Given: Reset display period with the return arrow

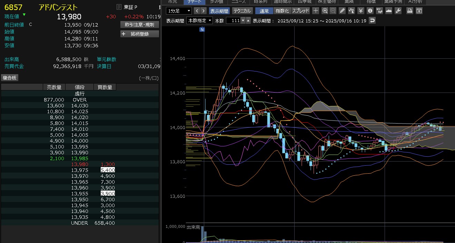Looking at the screenshot, I should [x=372, y=20].
